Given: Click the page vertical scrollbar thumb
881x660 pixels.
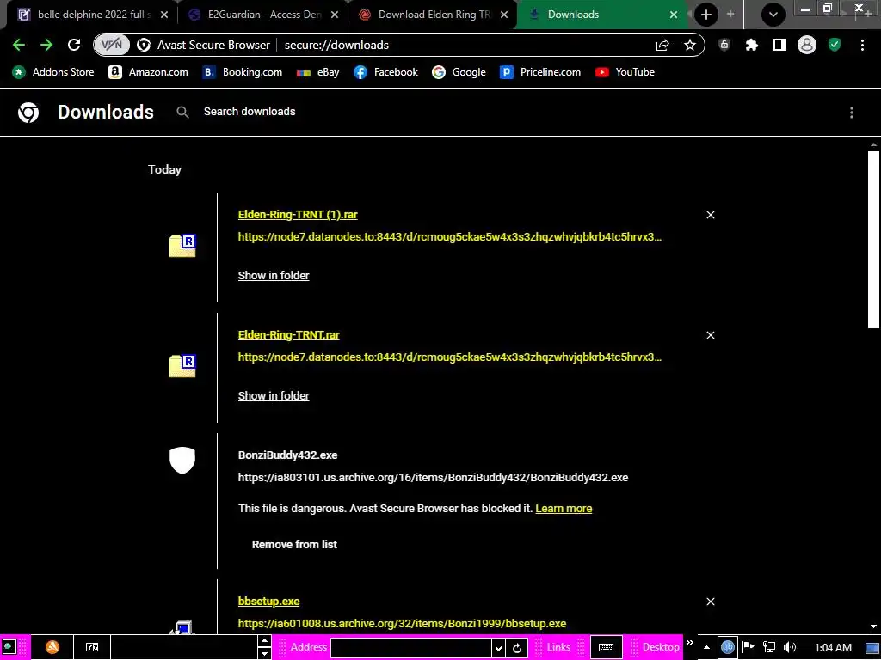Looking at the screenshot, I should (873, 239).
